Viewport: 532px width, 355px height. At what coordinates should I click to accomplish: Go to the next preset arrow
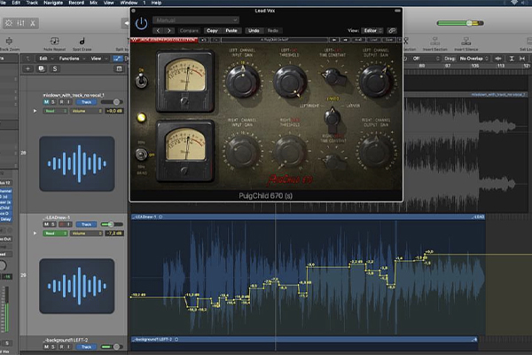coord(169,30)
